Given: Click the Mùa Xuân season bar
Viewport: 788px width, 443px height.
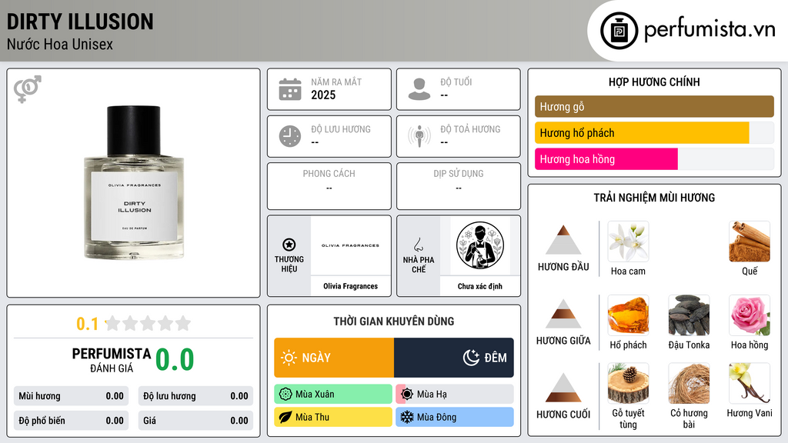Looking at the screenshot, I should (333, 395).
